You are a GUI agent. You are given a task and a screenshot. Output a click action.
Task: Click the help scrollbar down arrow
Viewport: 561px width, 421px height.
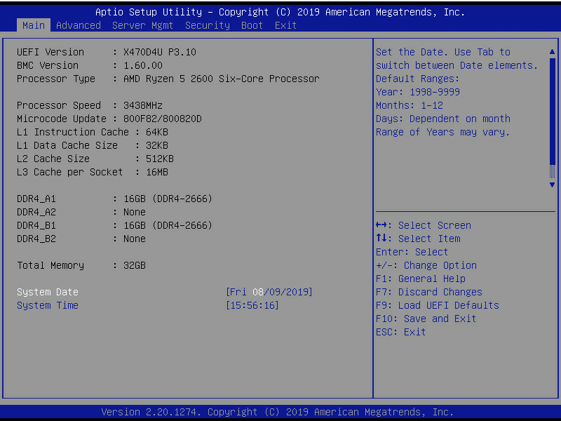pos(552,185)
